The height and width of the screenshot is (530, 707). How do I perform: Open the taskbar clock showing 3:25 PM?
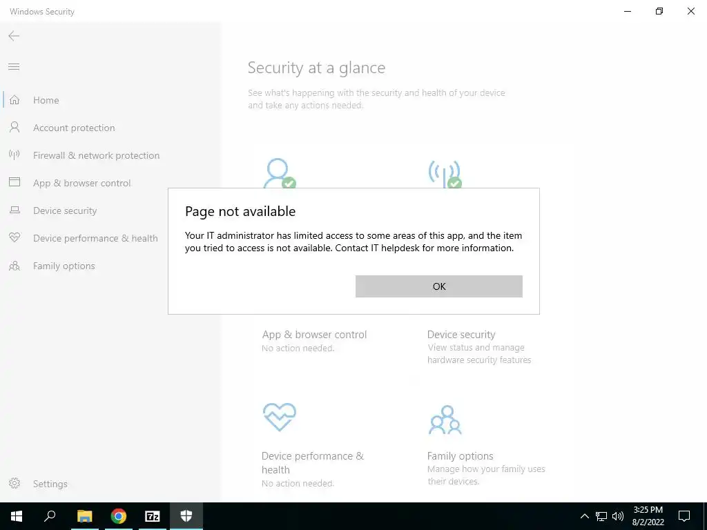648,516
